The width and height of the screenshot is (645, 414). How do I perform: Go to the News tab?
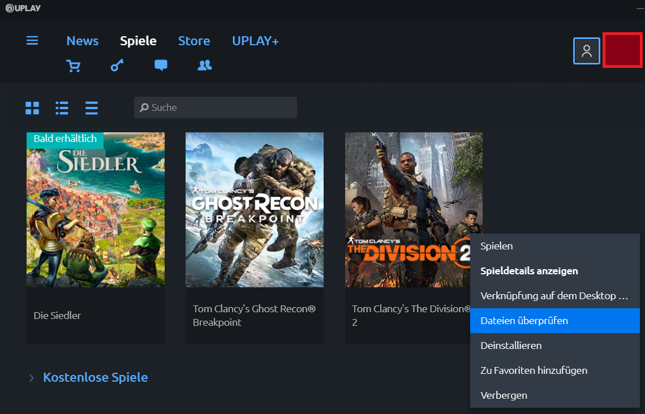click(82, 41)
